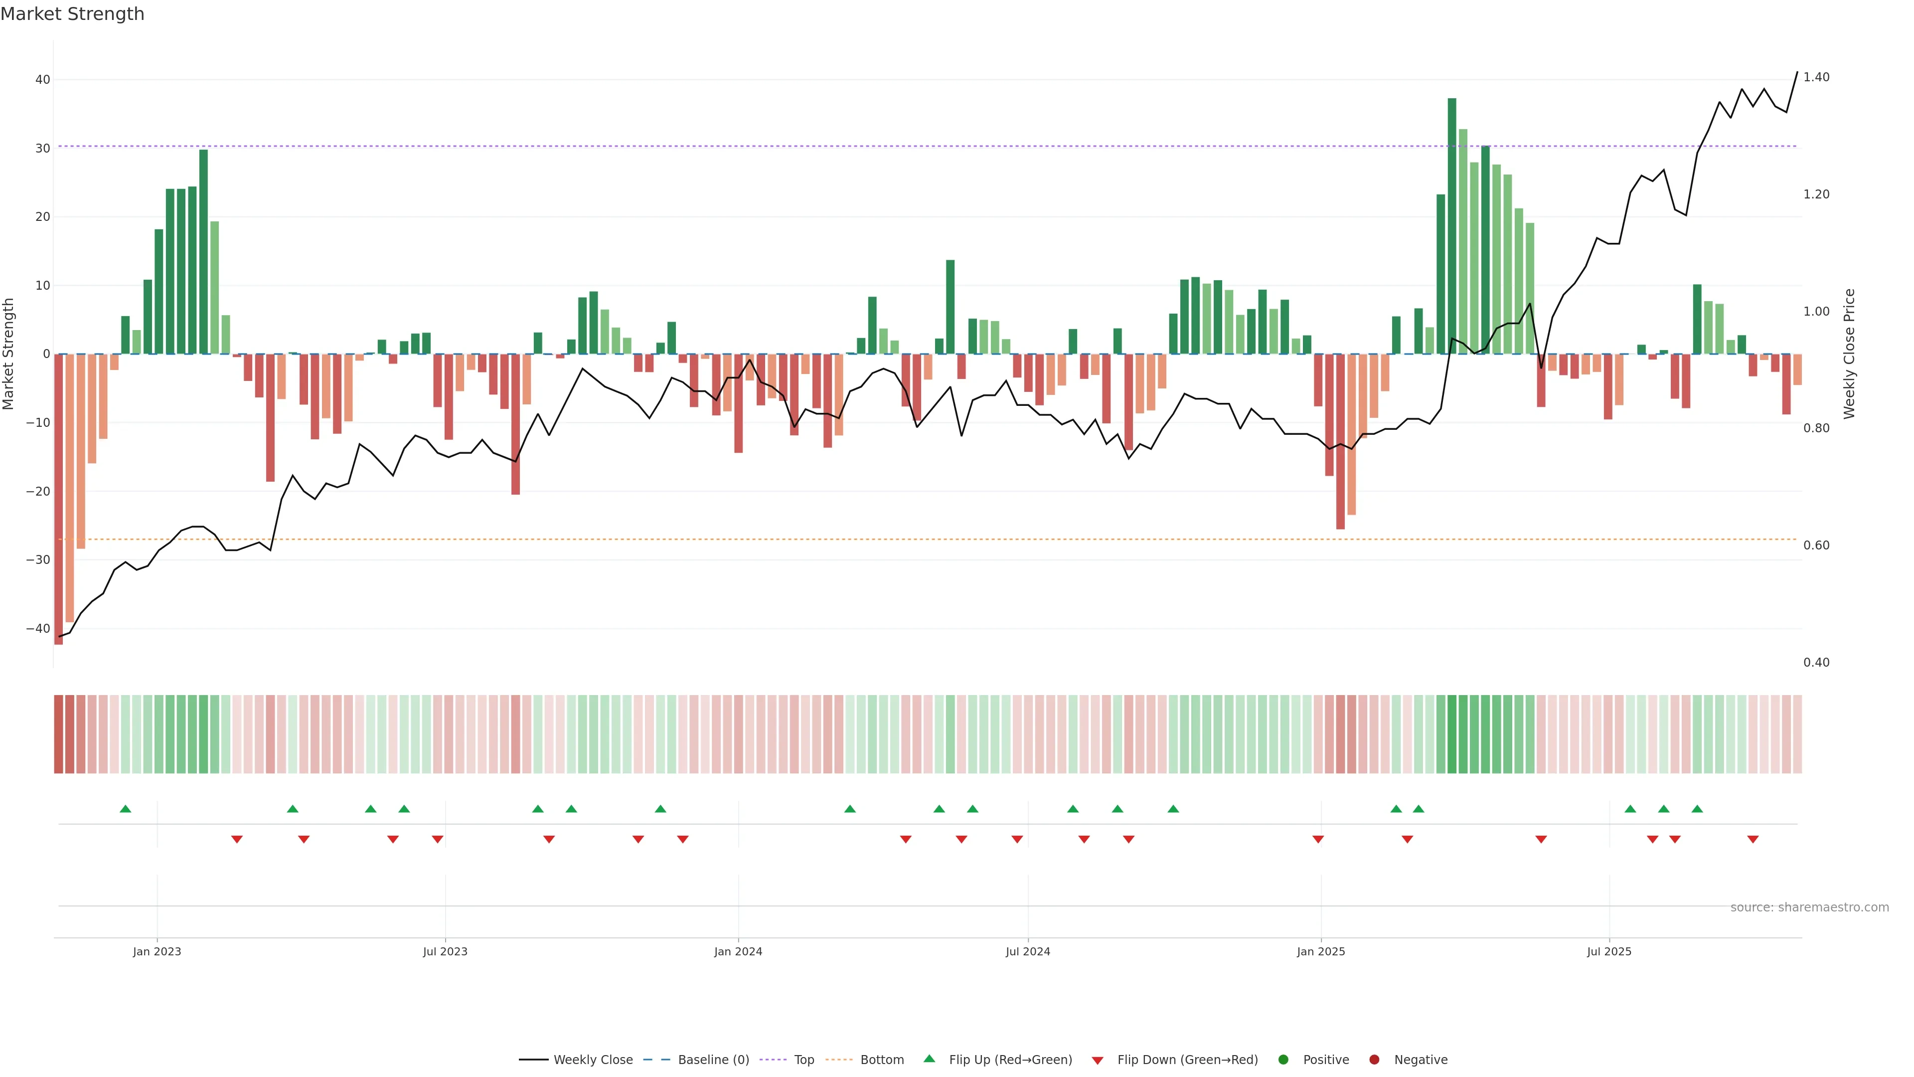Click the tallest green bar above 30
The height and width of the screenshot is (1077, 1914).
(x=1452, y=223)
